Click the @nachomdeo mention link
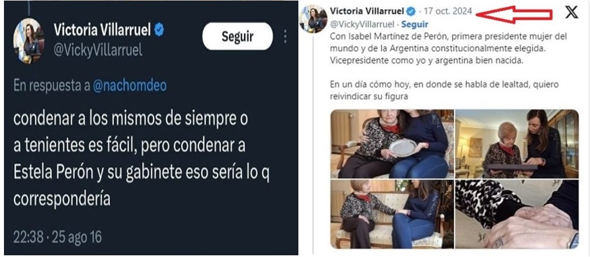The image size is (590, 257). (x=129, y=86)
